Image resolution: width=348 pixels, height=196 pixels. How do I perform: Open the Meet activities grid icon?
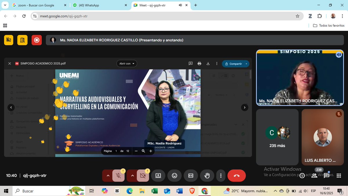[338, 175]
